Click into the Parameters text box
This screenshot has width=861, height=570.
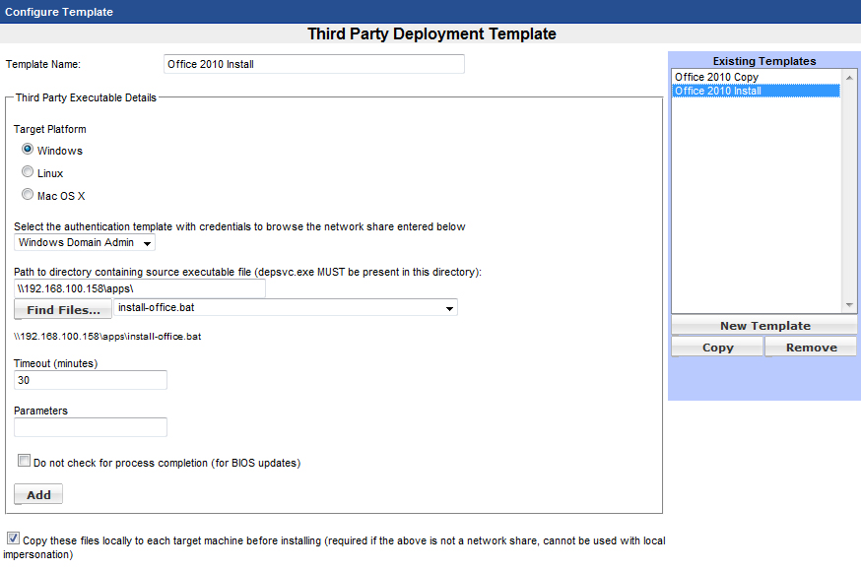point(91,427)
